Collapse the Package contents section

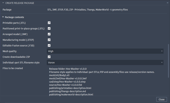point(3,17)
